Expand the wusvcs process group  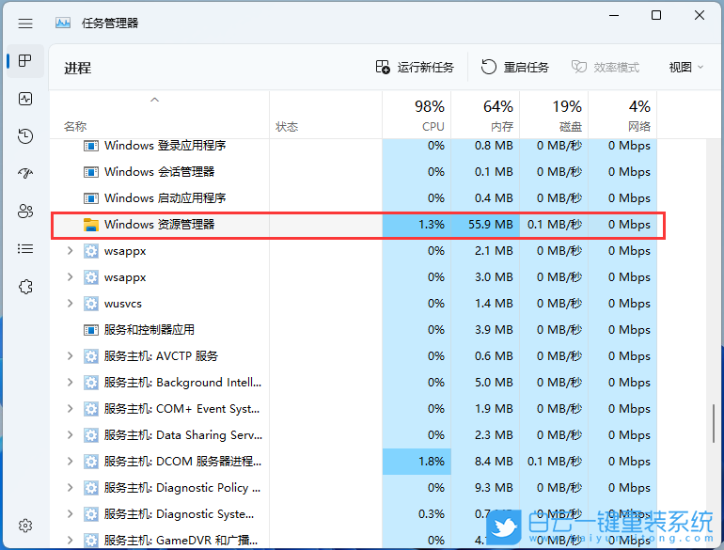click(71, 304)
